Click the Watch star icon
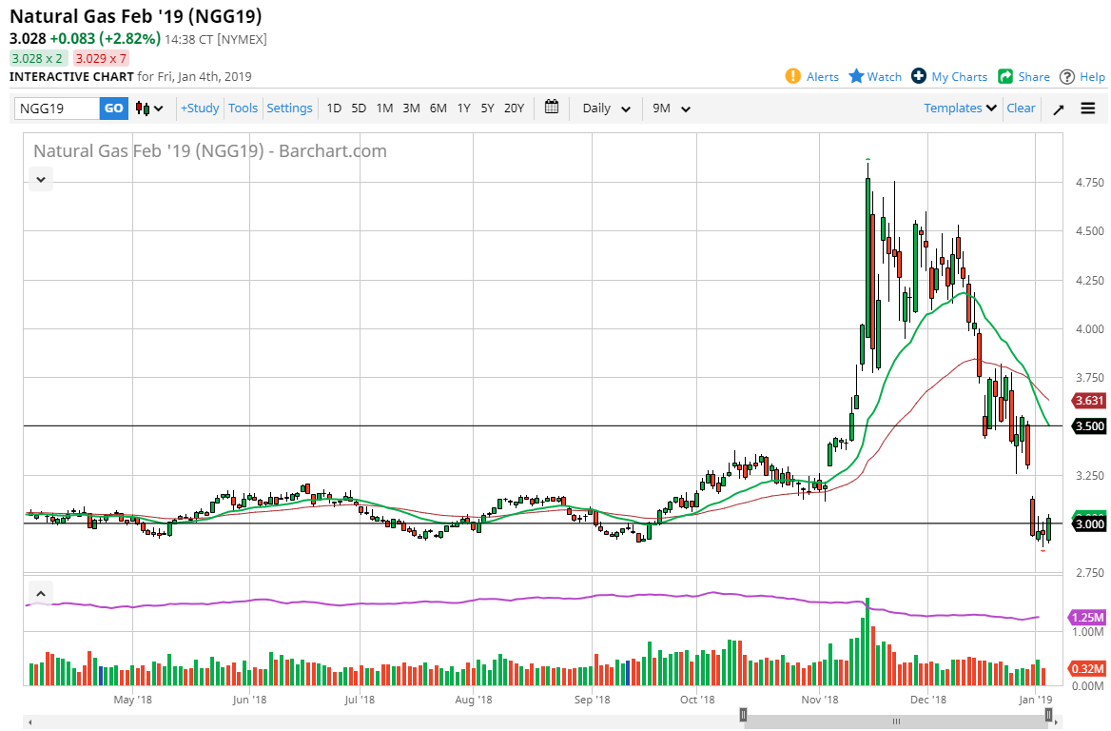 point(856,76)
